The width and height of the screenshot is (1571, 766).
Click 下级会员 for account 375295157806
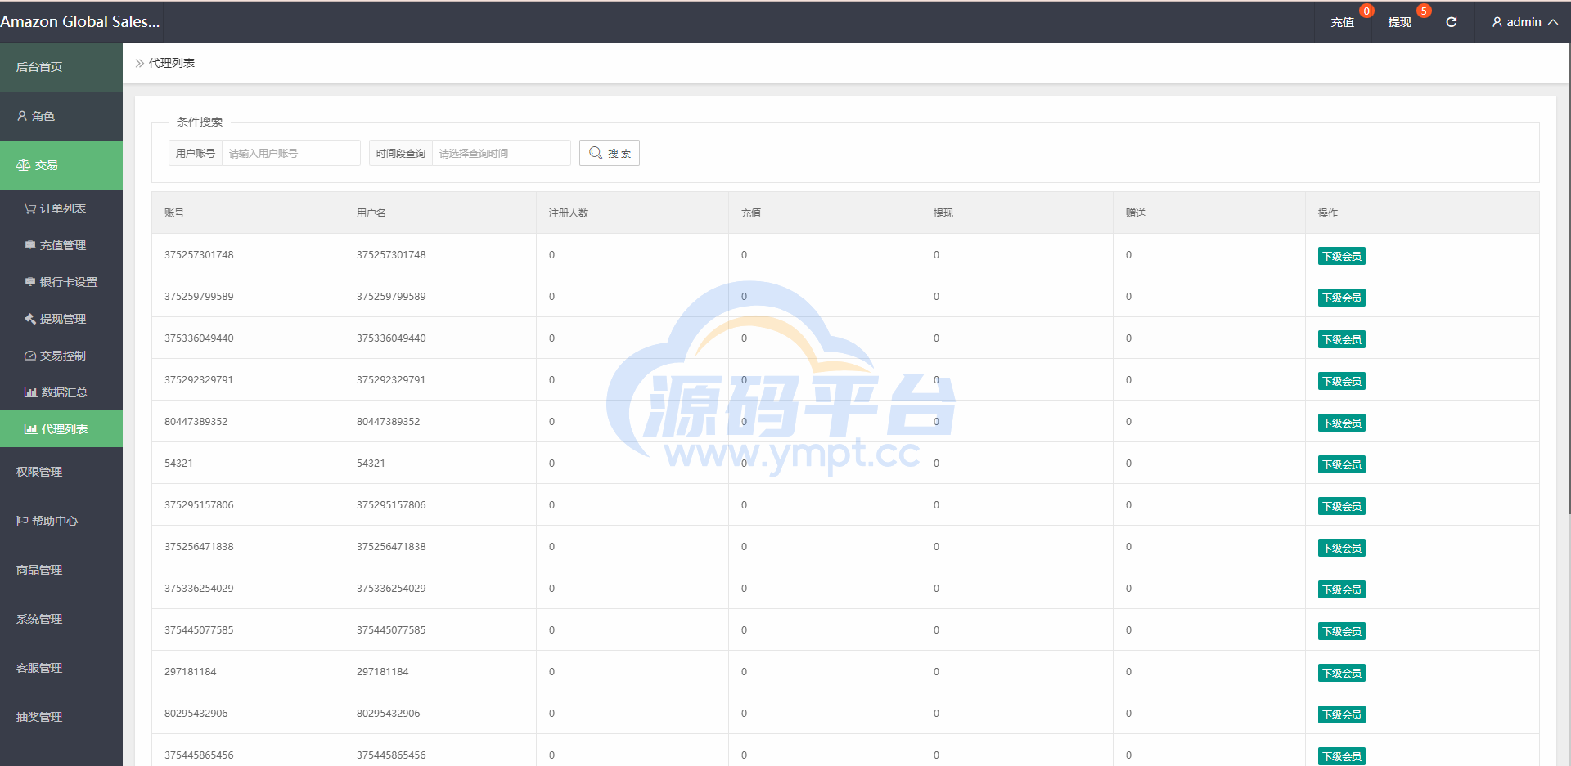(x=1342, y=506)
